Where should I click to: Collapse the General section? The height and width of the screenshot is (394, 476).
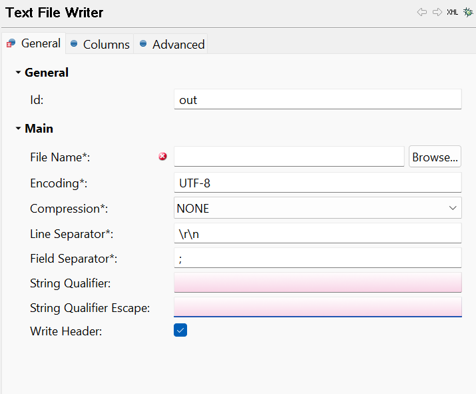[x=19, y=73]
